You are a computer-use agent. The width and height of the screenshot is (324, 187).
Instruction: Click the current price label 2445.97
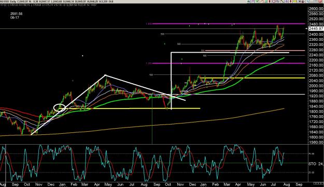tap(316, 28)
